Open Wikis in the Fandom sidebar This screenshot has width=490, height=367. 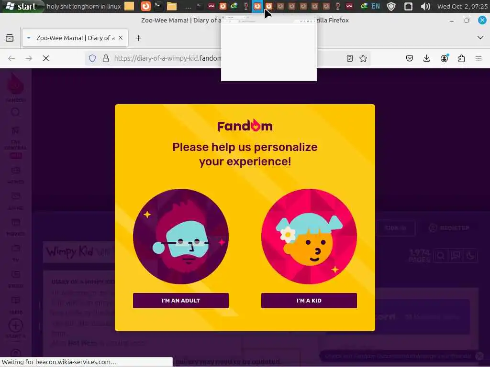tap(16, 305)
